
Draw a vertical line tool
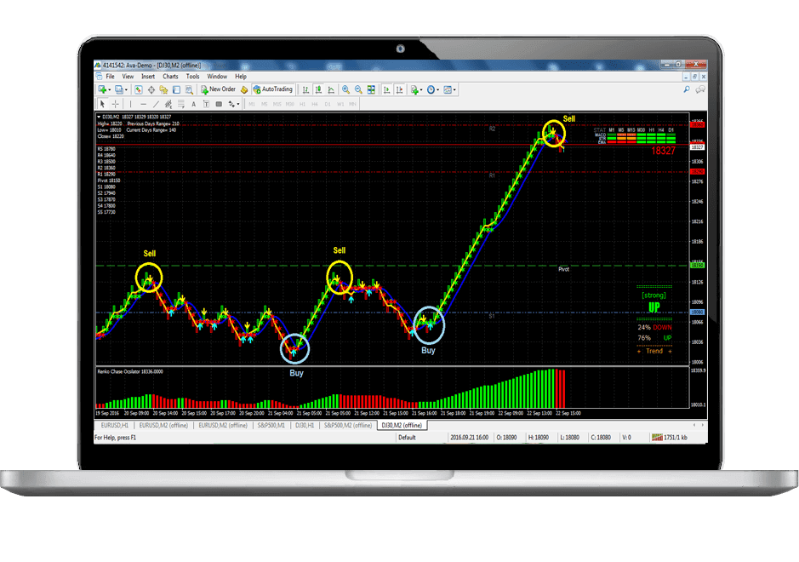point(130,104)
